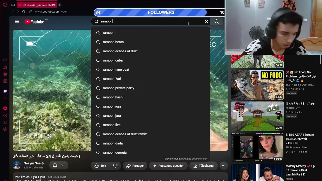Image resolution: width=322 pixels, height=181 pixels.
Task: Focus the YouTube search field containing ramoon
Action: tap(151, 21)
